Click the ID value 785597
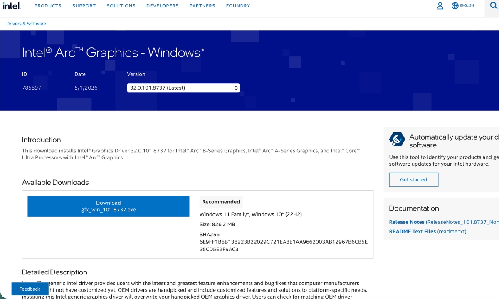Image resolution: width=499 pixels, height=299 pixels. click(32, 88)
